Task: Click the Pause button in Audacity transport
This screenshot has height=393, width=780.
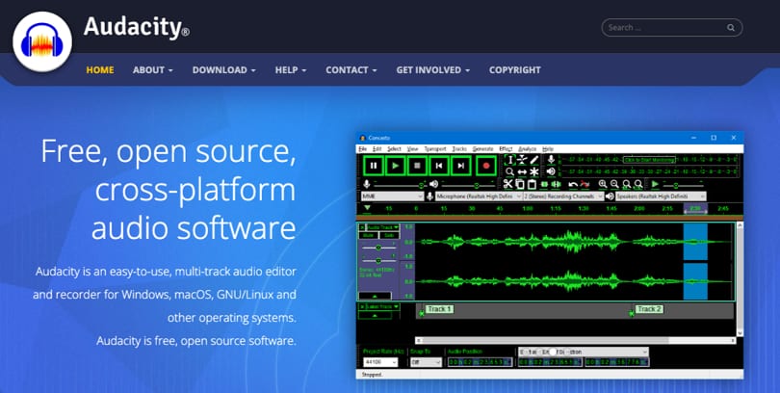Action: [374, 166]
